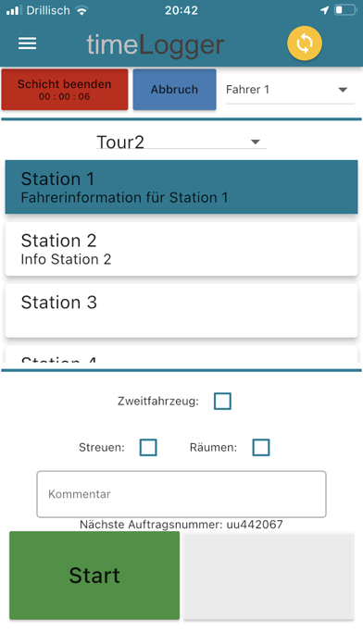Check the Streuen checkbox
The image size is (363, 644).
tap(148, 447)
